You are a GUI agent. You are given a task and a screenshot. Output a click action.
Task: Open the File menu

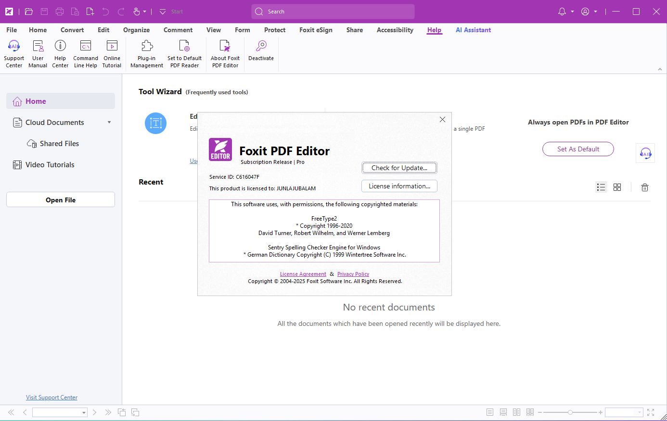pyautogui.click(x=12, y=30)
